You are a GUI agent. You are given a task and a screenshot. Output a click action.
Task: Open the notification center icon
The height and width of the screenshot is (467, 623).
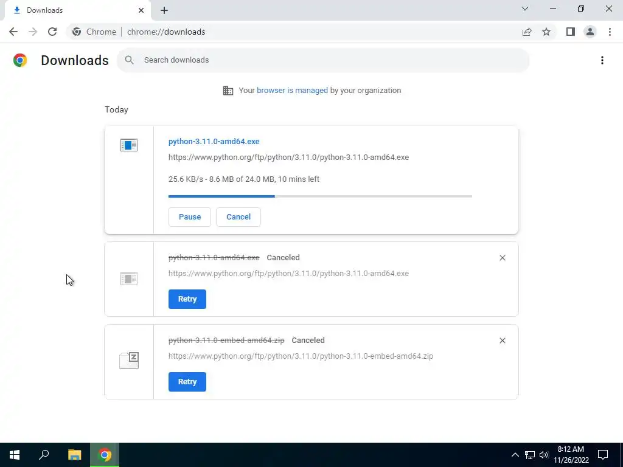pos(603,455)
